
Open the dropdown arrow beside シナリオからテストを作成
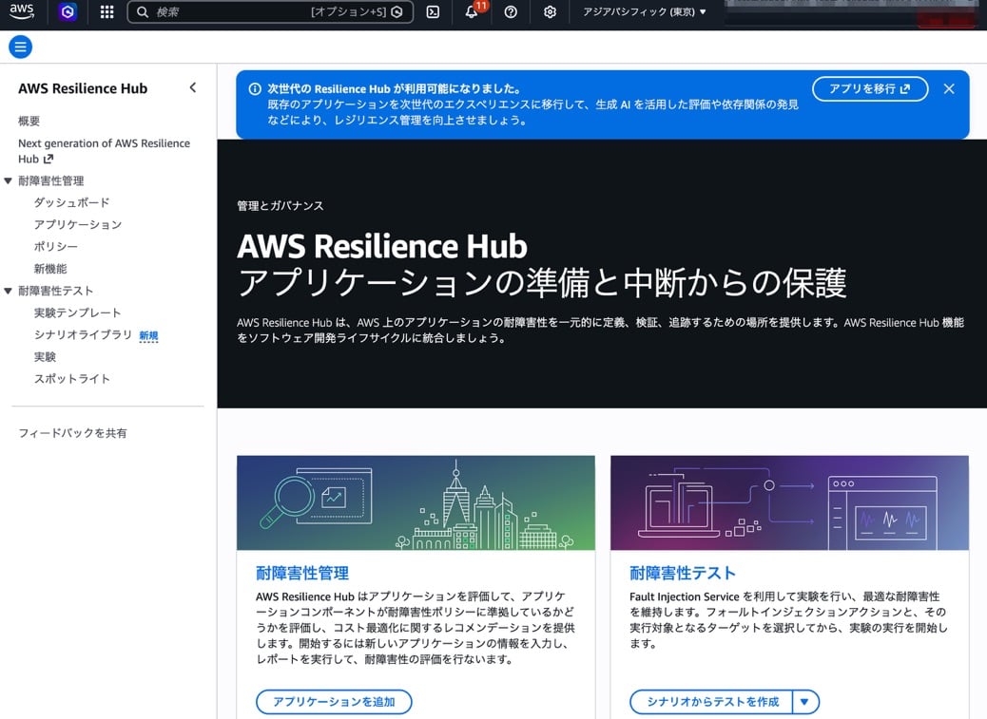pyautogui.click(x=805, y=701)
